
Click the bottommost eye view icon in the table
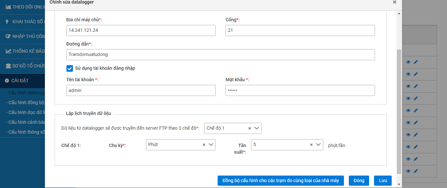click(408, 171)
